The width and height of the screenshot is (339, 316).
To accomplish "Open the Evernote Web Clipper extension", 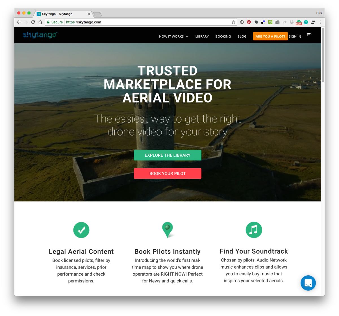I will tap(256, 22).
